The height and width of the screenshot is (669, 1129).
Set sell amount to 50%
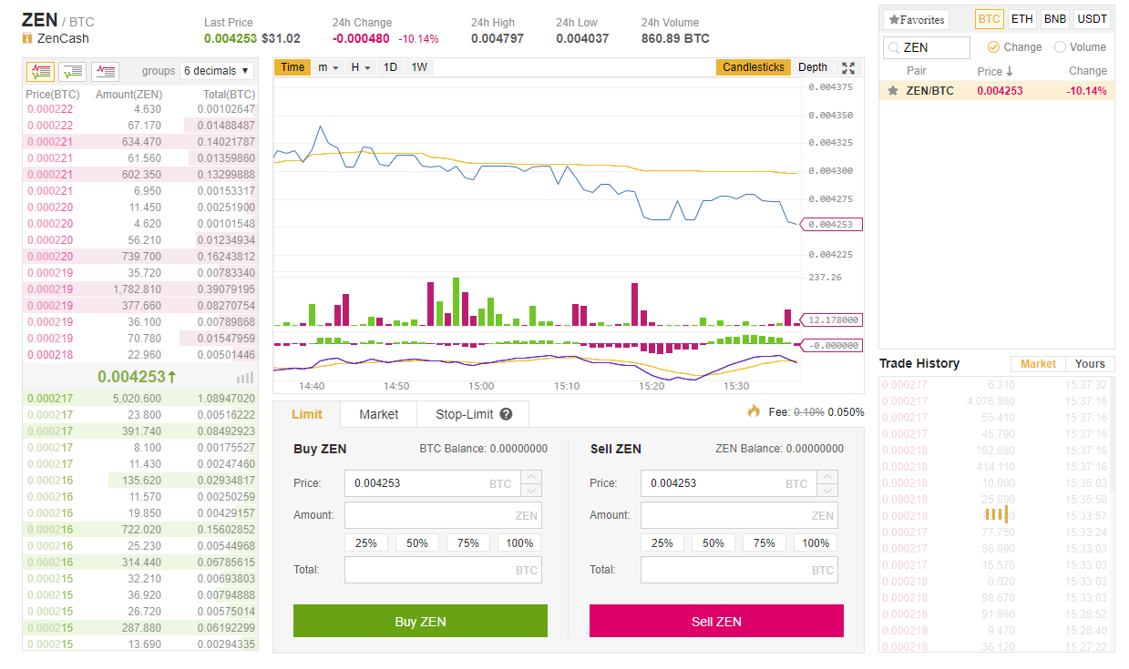(x=713, y=542)
